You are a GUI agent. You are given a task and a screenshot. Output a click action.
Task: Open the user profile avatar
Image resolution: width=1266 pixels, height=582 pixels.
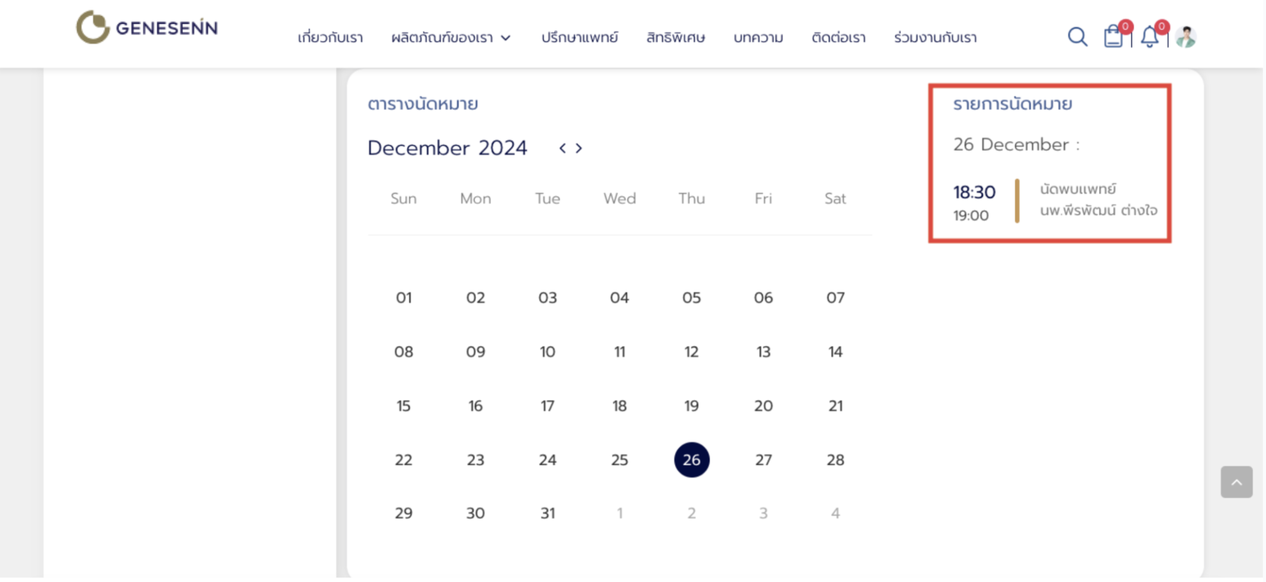coord(1186,37)
